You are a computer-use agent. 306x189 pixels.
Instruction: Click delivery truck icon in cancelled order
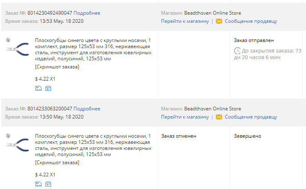pyautogui.click(x=39, y=184)
